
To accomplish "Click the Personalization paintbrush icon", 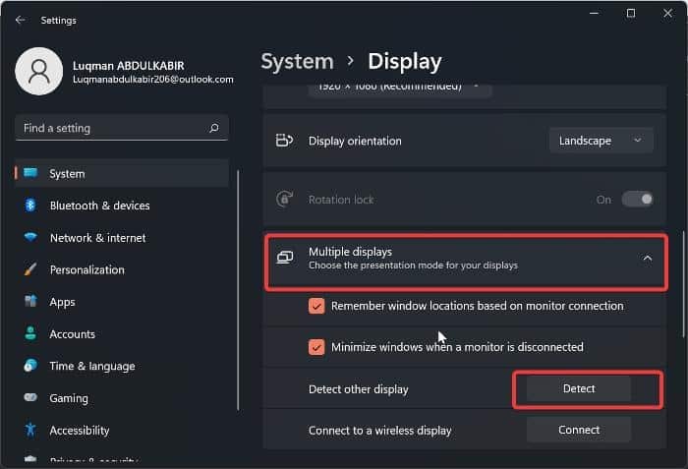I will click(30, 269).
